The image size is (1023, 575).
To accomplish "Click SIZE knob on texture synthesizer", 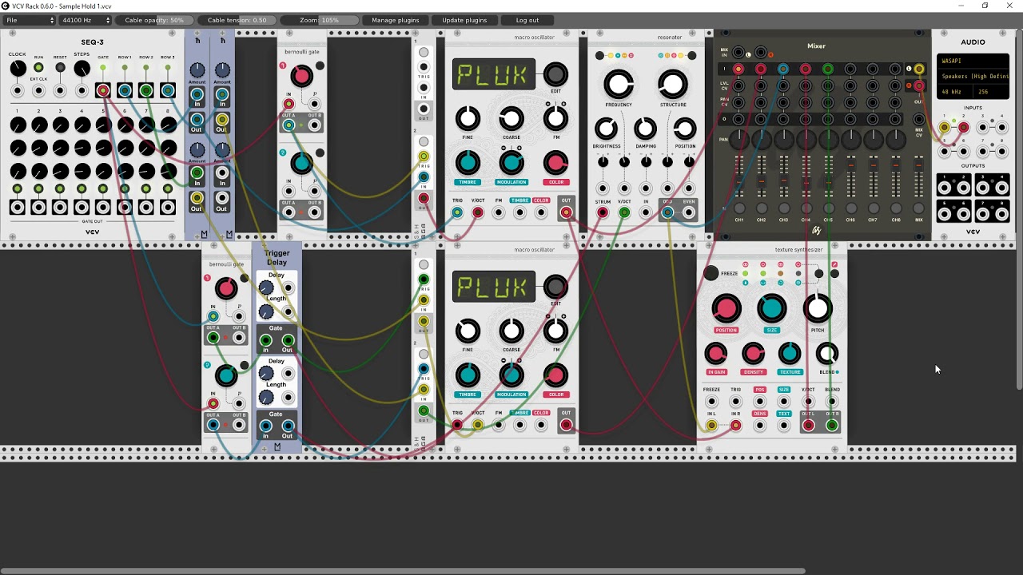I will pyautogui.click(x=772, y=309).
